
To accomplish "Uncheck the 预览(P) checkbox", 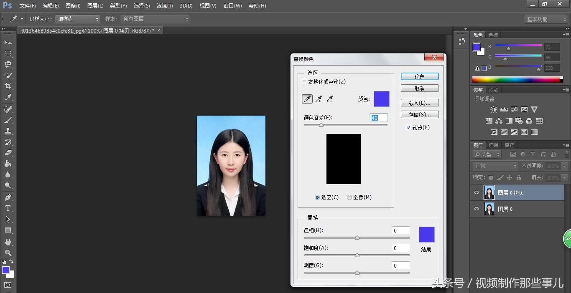I will pos(408,128).
